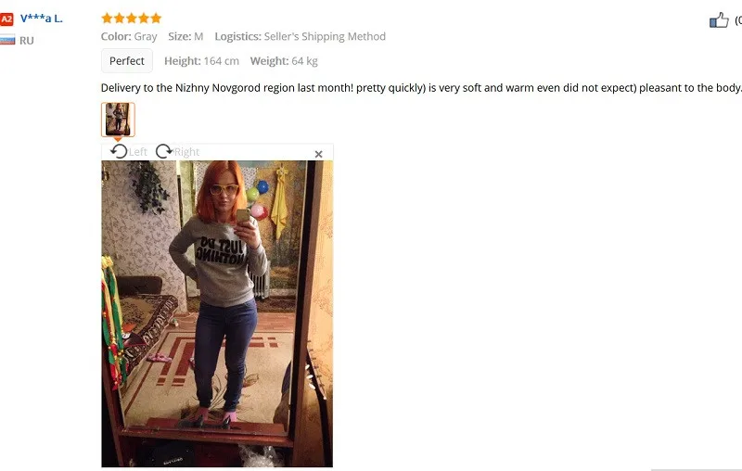Click the Color: Gray attribute
The width and height of the screenshot is (742, 471).
pos(129,36)
